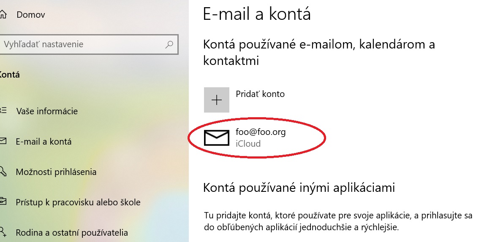
Task: Click the key icon for sign-in options
Action: (3, 171)
